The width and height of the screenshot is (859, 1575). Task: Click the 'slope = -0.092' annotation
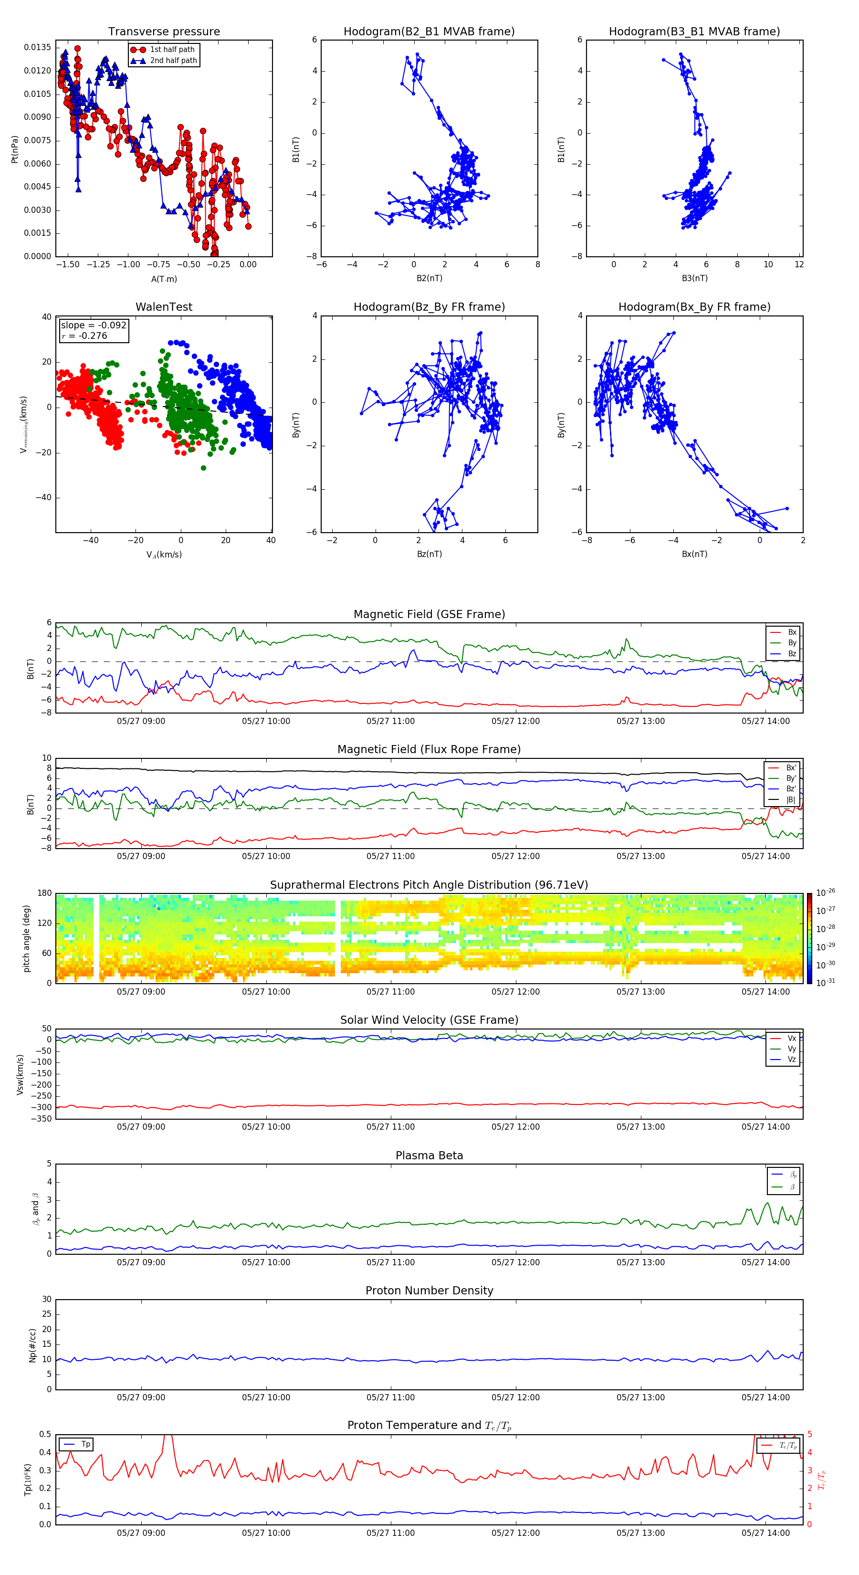(94, 325)
